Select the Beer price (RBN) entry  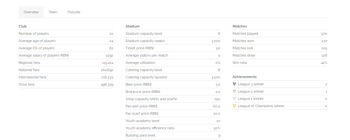coord(173,84)
